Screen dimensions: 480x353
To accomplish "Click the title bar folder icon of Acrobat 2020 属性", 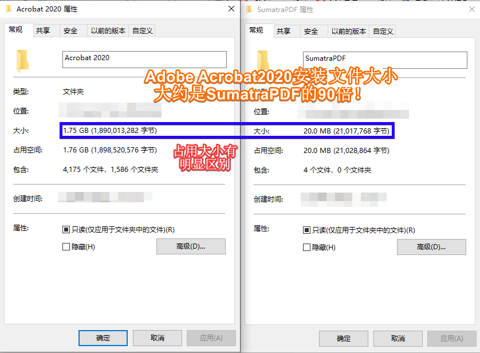I will [9, 9].
